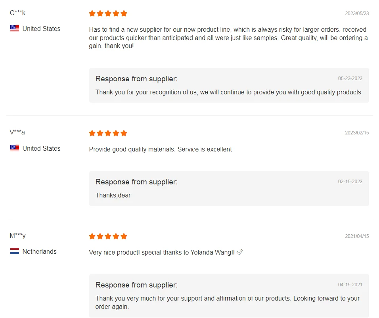Click the US flag beside reviewer G***k
The width and height of the screenshot is (379, 318).
(15, 29)
